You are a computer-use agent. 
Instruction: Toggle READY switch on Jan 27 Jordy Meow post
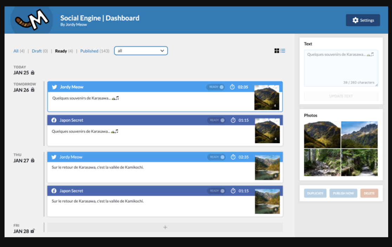(216, 157)
